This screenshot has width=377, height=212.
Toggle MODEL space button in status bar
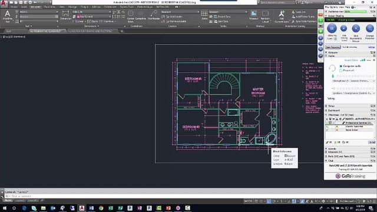[248, 201]
